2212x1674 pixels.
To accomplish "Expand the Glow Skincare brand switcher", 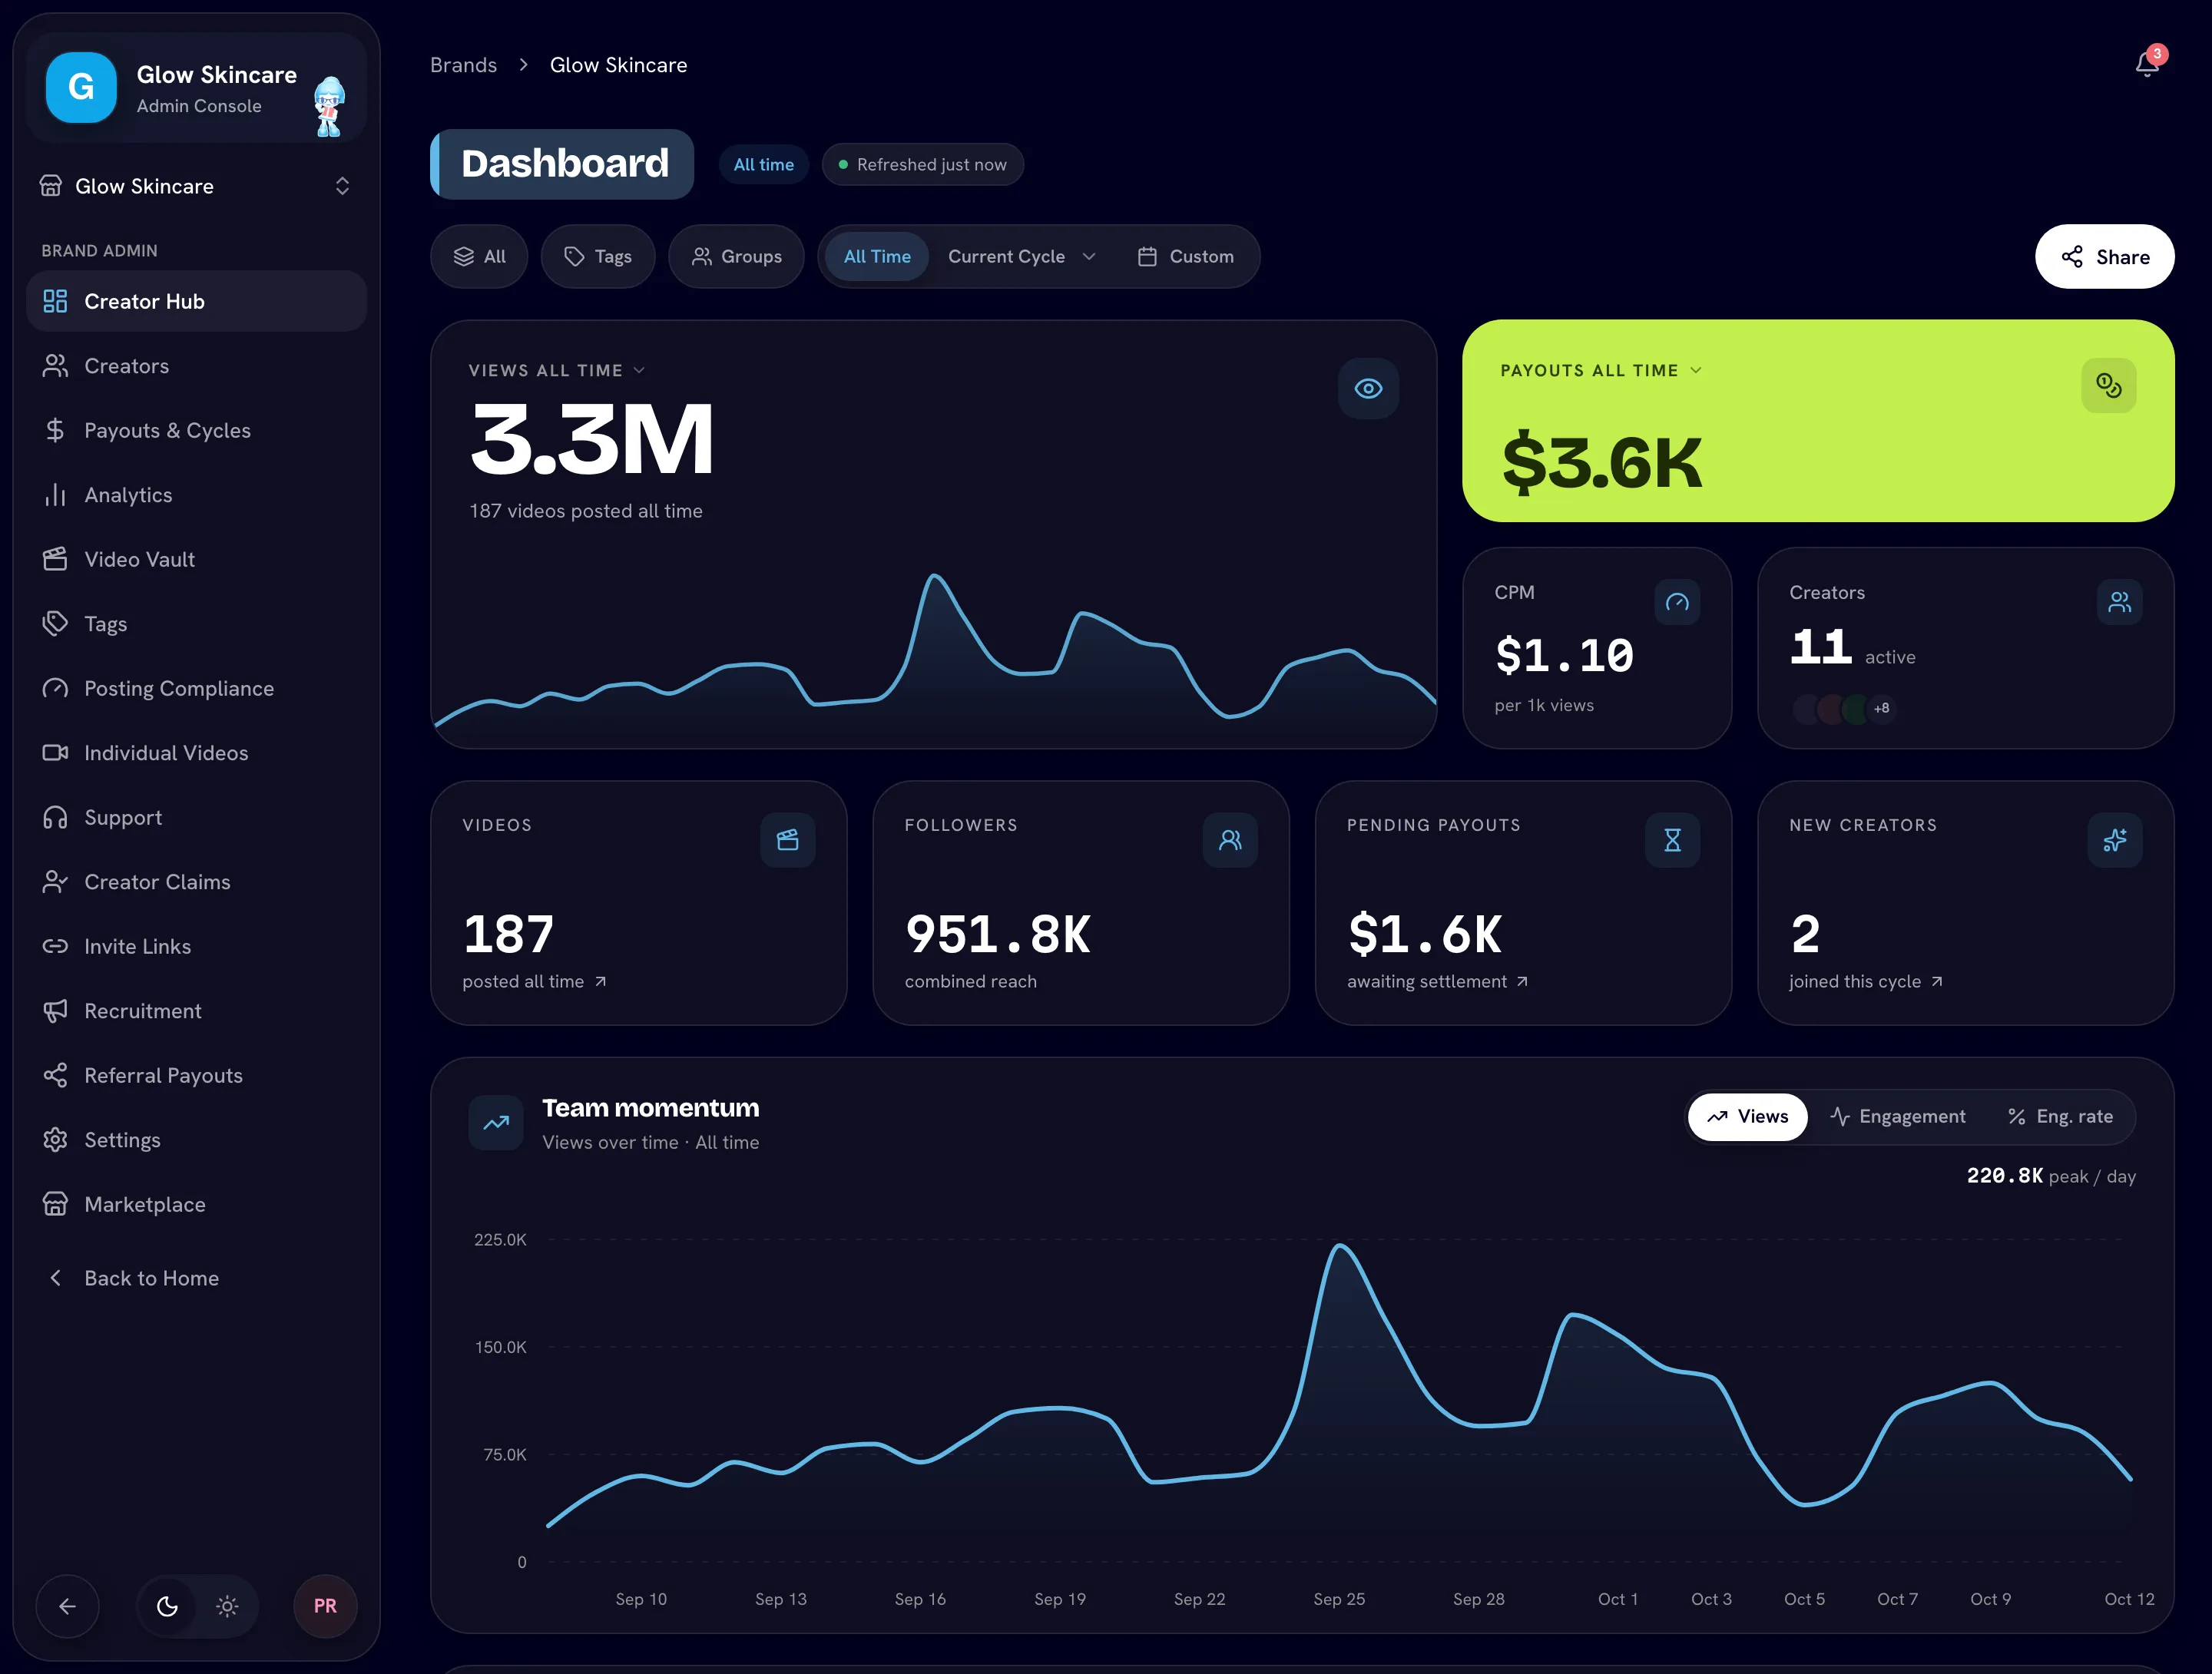I will click(196, 187).
